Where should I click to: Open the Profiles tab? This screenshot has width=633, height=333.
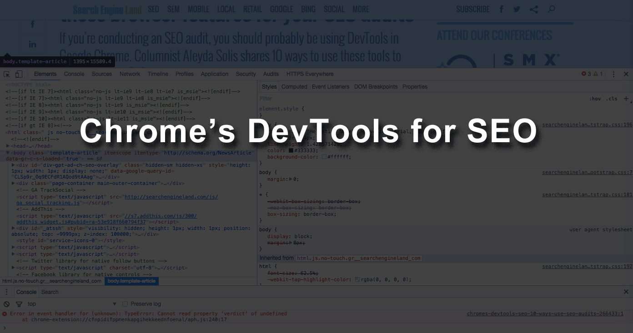tap(185, 74)
